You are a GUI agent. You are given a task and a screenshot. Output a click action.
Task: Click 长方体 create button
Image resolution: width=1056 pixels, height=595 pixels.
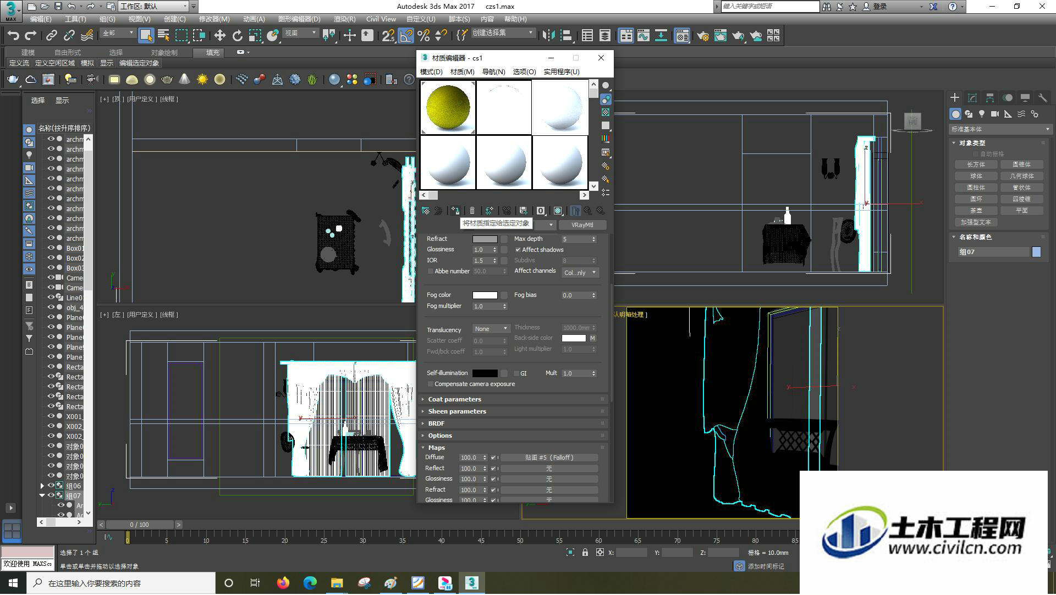tap(976, 164)
